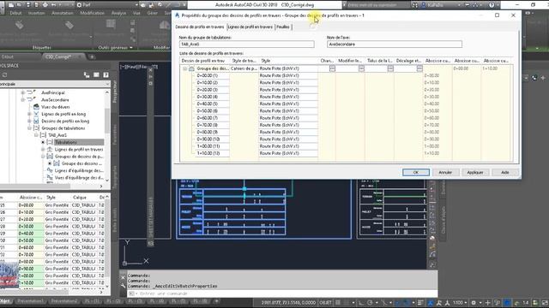The height and width of the screenshot is (308, 549).
Task: Switch to Lignes de profil en travers tab
Action: click(250, 27)
